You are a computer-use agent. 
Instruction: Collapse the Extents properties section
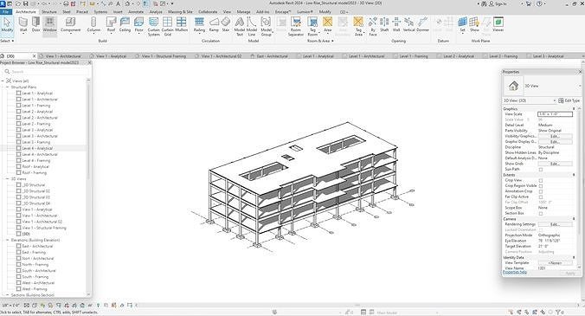tap(574, 175)
